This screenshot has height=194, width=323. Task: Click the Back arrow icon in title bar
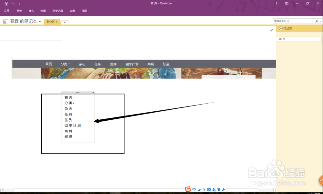click(x=6, y=4)
